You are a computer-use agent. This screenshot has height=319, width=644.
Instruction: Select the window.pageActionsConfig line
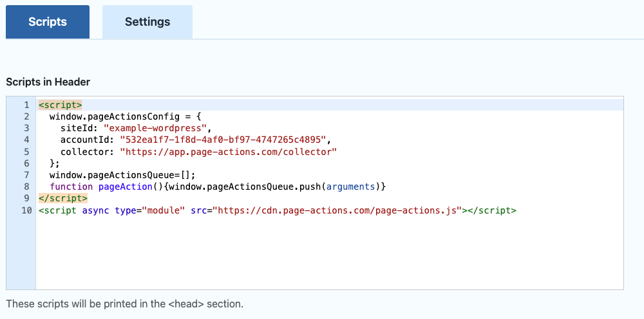[126, 116]
